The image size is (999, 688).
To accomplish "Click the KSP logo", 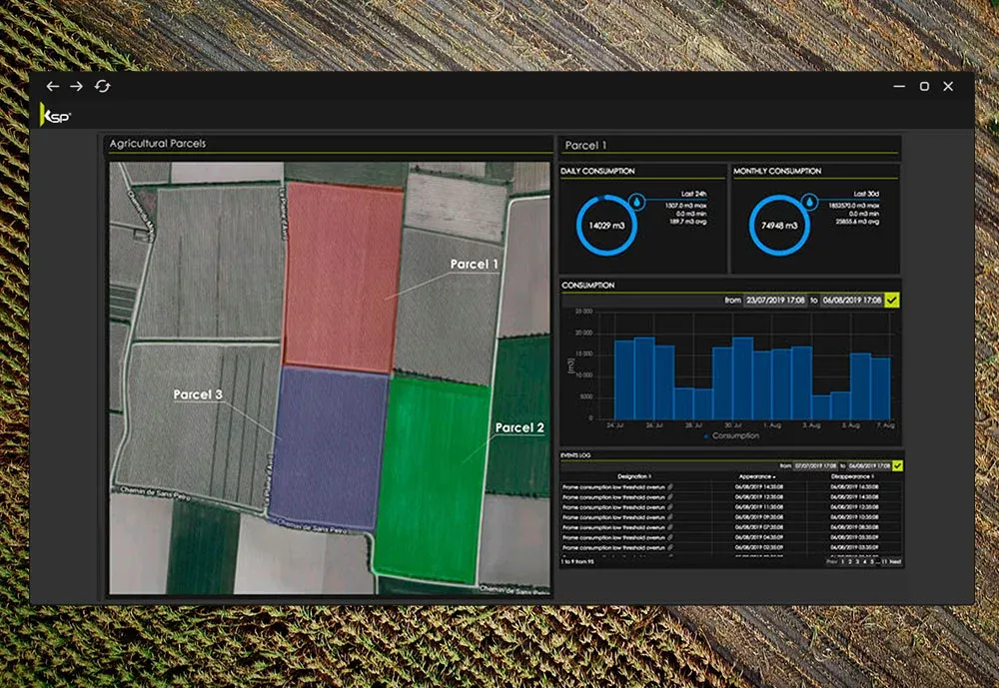I will [x=55, y=115].
